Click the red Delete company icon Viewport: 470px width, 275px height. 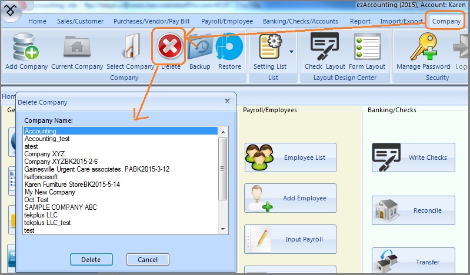tap(170, 46)
